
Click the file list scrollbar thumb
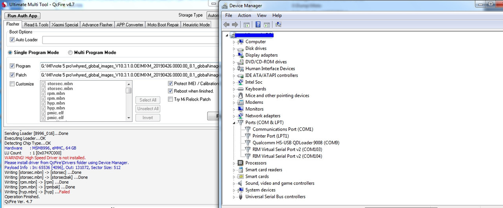129,90
